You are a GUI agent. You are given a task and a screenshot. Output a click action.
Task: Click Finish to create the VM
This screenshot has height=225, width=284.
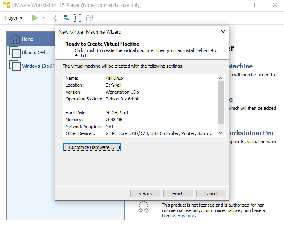click(178, 194)
